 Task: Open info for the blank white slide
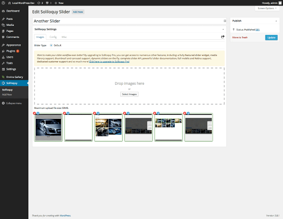pos(68,113)
